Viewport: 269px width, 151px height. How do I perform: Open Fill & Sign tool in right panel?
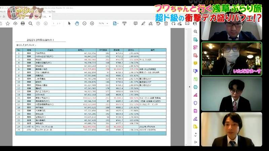(195, 95)
